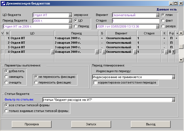Click the Стадия column header

(x=149, y=33)
